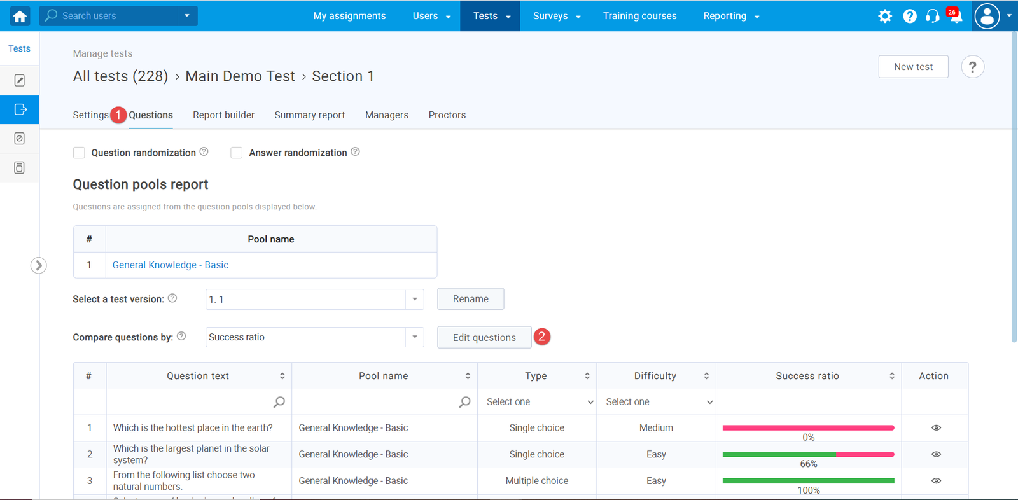This screenshot has height=500, width=1018.
Task: Open the Compare questions by dropdown
Action: pos(414,337)
